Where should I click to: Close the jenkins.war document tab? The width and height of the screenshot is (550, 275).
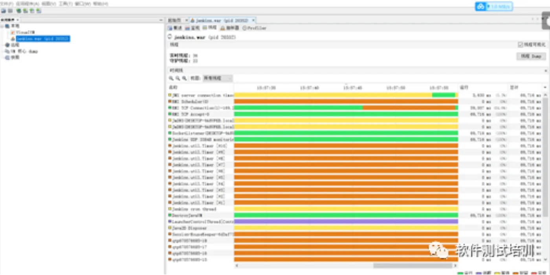[x=253, y=20]
